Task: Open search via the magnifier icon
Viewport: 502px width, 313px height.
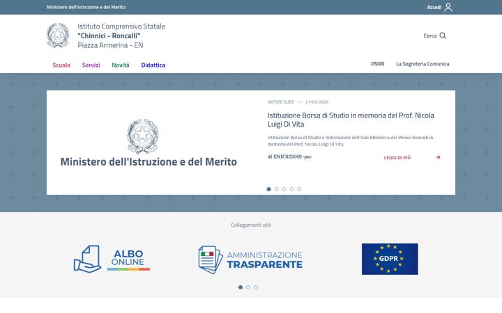Action: (x=443, y=35)
